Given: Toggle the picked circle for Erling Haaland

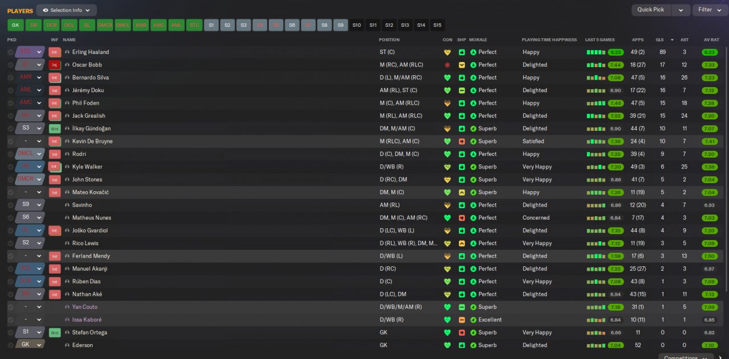Looking at the screenshot, I should point(10,52).
